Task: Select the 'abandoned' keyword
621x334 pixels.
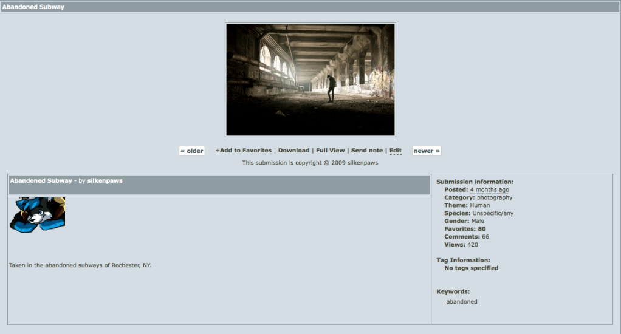Action: pos(461,302)
